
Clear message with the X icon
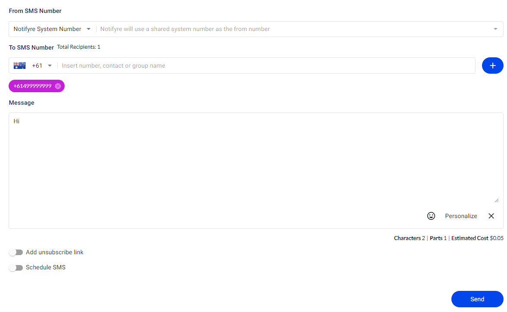click(491, 216)
